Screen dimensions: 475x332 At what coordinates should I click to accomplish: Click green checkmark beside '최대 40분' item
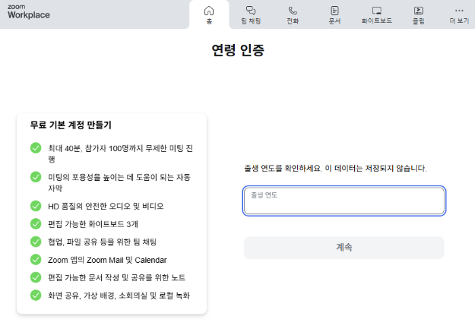(36, 148)
